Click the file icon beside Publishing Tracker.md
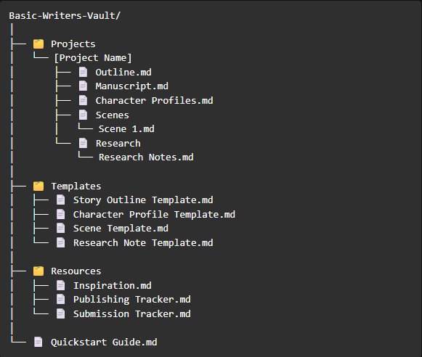Image resolution: width=422 pixels, height=357 pixels. (x=60, y=299)
